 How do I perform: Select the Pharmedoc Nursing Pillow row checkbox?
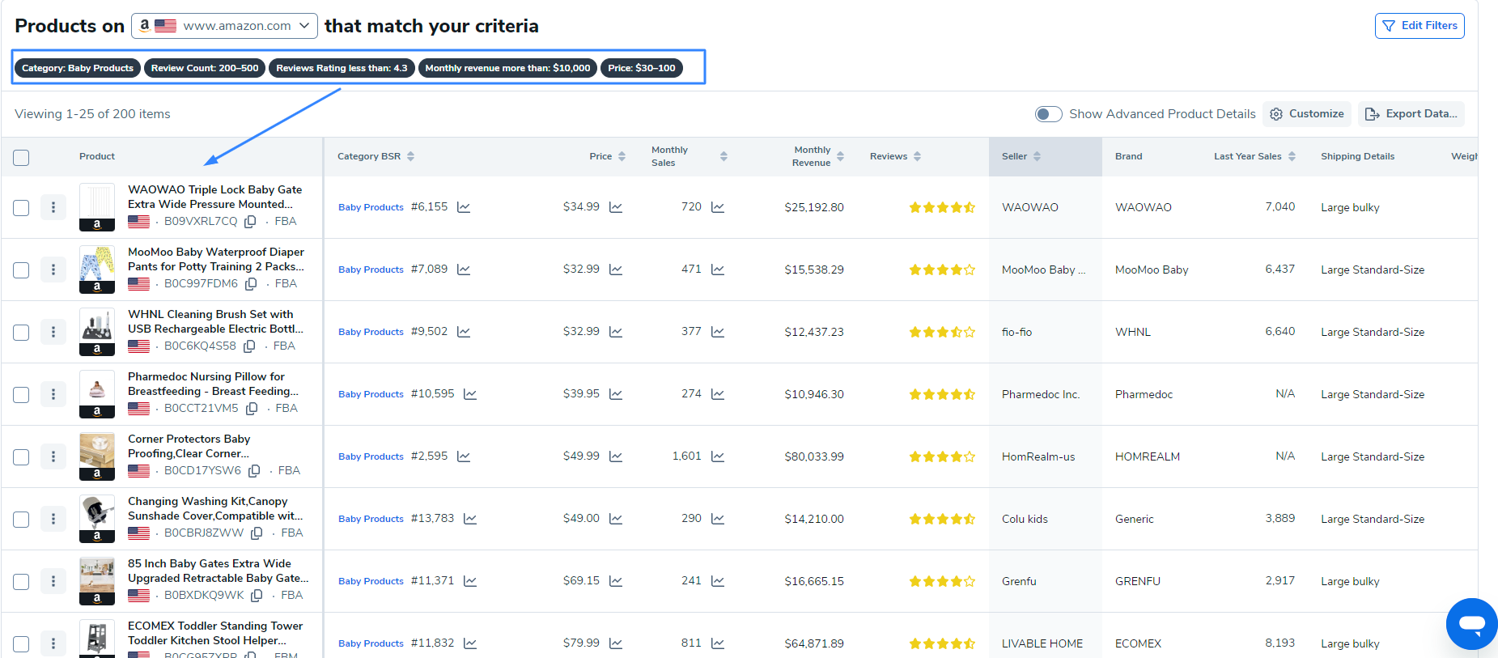click(21, 395)
